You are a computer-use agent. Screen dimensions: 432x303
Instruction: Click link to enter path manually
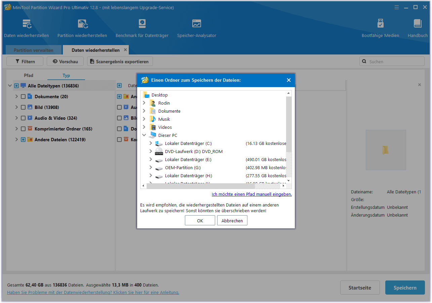[252, 194]
